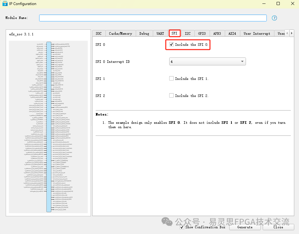Open the Cache/Memory tab
299x234 pixels.
pyautogui.click(x=121, y=33)
